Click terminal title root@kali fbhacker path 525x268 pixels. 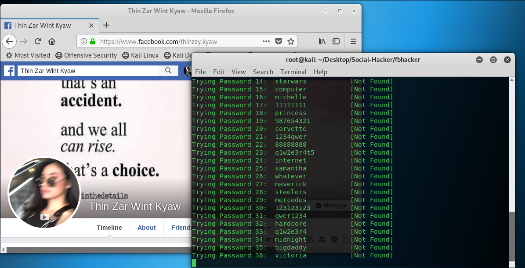(x=353, y=60)
